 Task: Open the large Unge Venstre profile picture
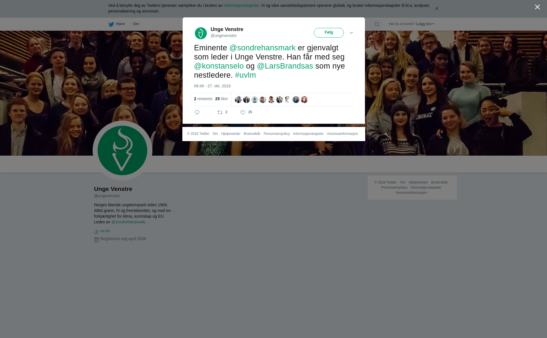pyautogui.click(x=123, y=151)
